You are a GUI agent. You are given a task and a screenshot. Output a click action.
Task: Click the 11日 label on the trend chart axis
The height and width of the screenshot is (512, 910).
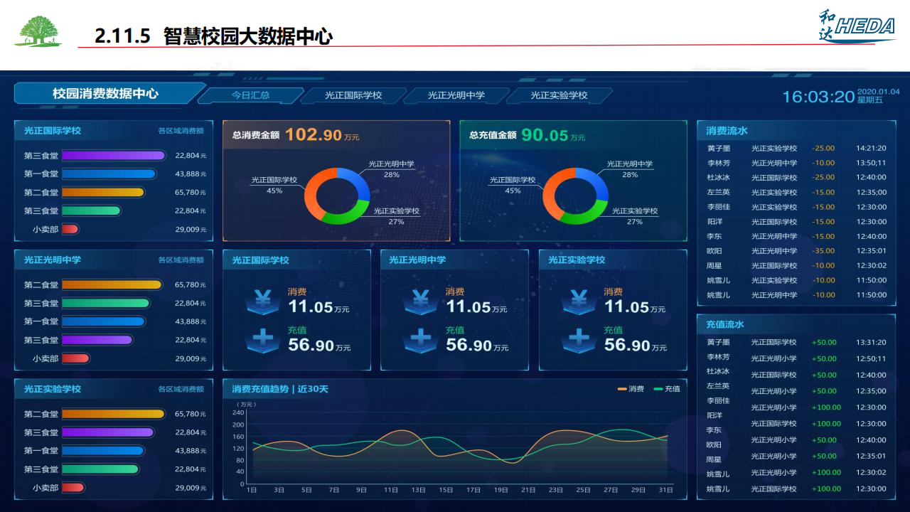[x=391, y=490]
